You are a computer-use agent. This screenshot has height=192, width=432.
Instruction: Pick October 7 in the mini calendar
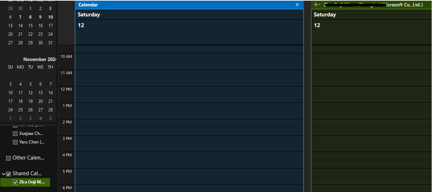20,17
